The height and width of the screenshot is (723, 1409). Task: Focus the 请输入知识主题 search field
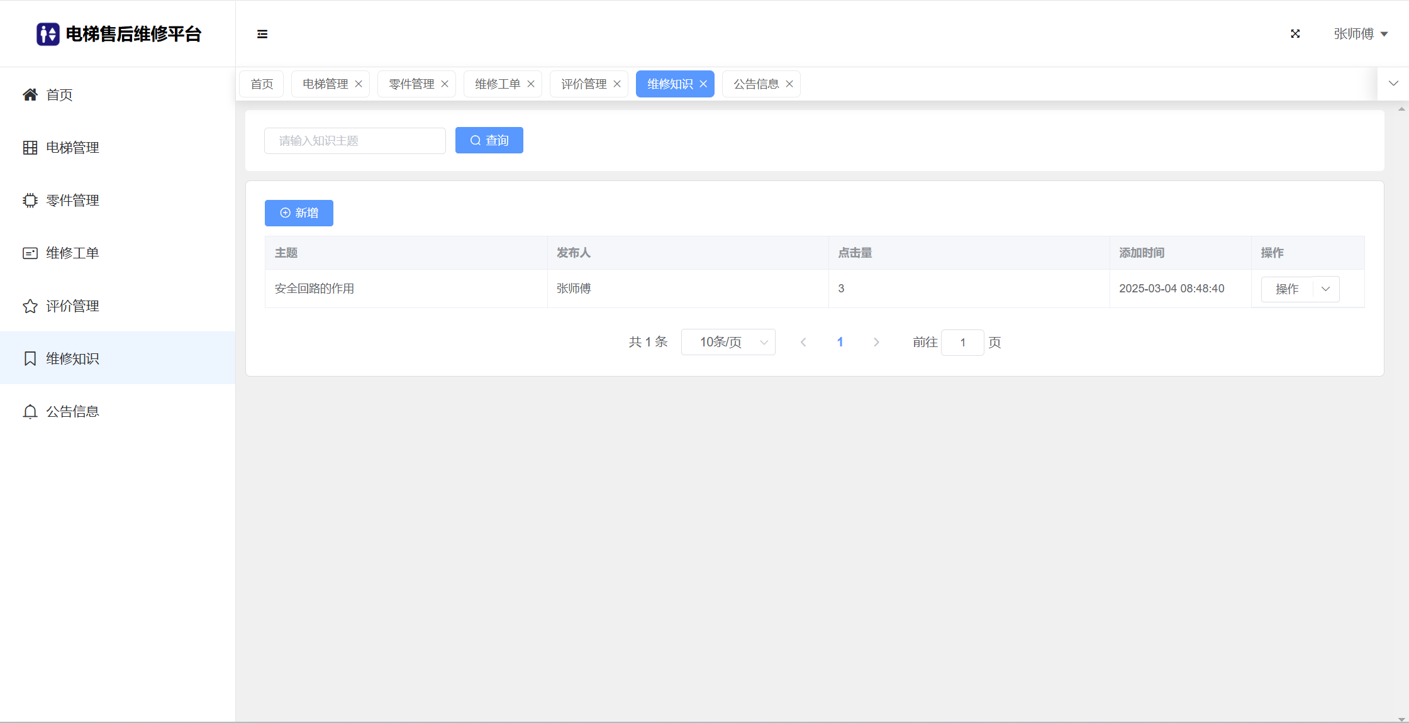355,141
